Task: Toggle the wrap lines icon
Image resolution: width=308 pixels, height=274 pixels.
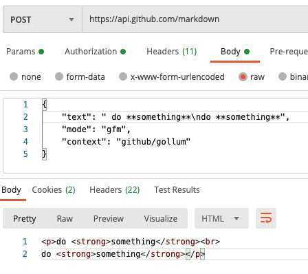Action: (x=266, y=218)
